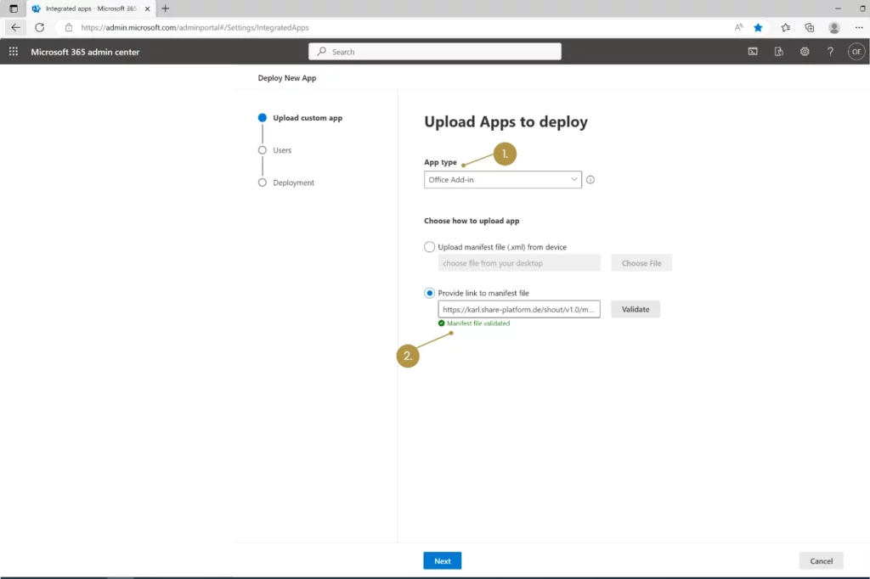Click the site lock icon in address bar
Screen dimensions: 870x579
(x=68, y=27)
